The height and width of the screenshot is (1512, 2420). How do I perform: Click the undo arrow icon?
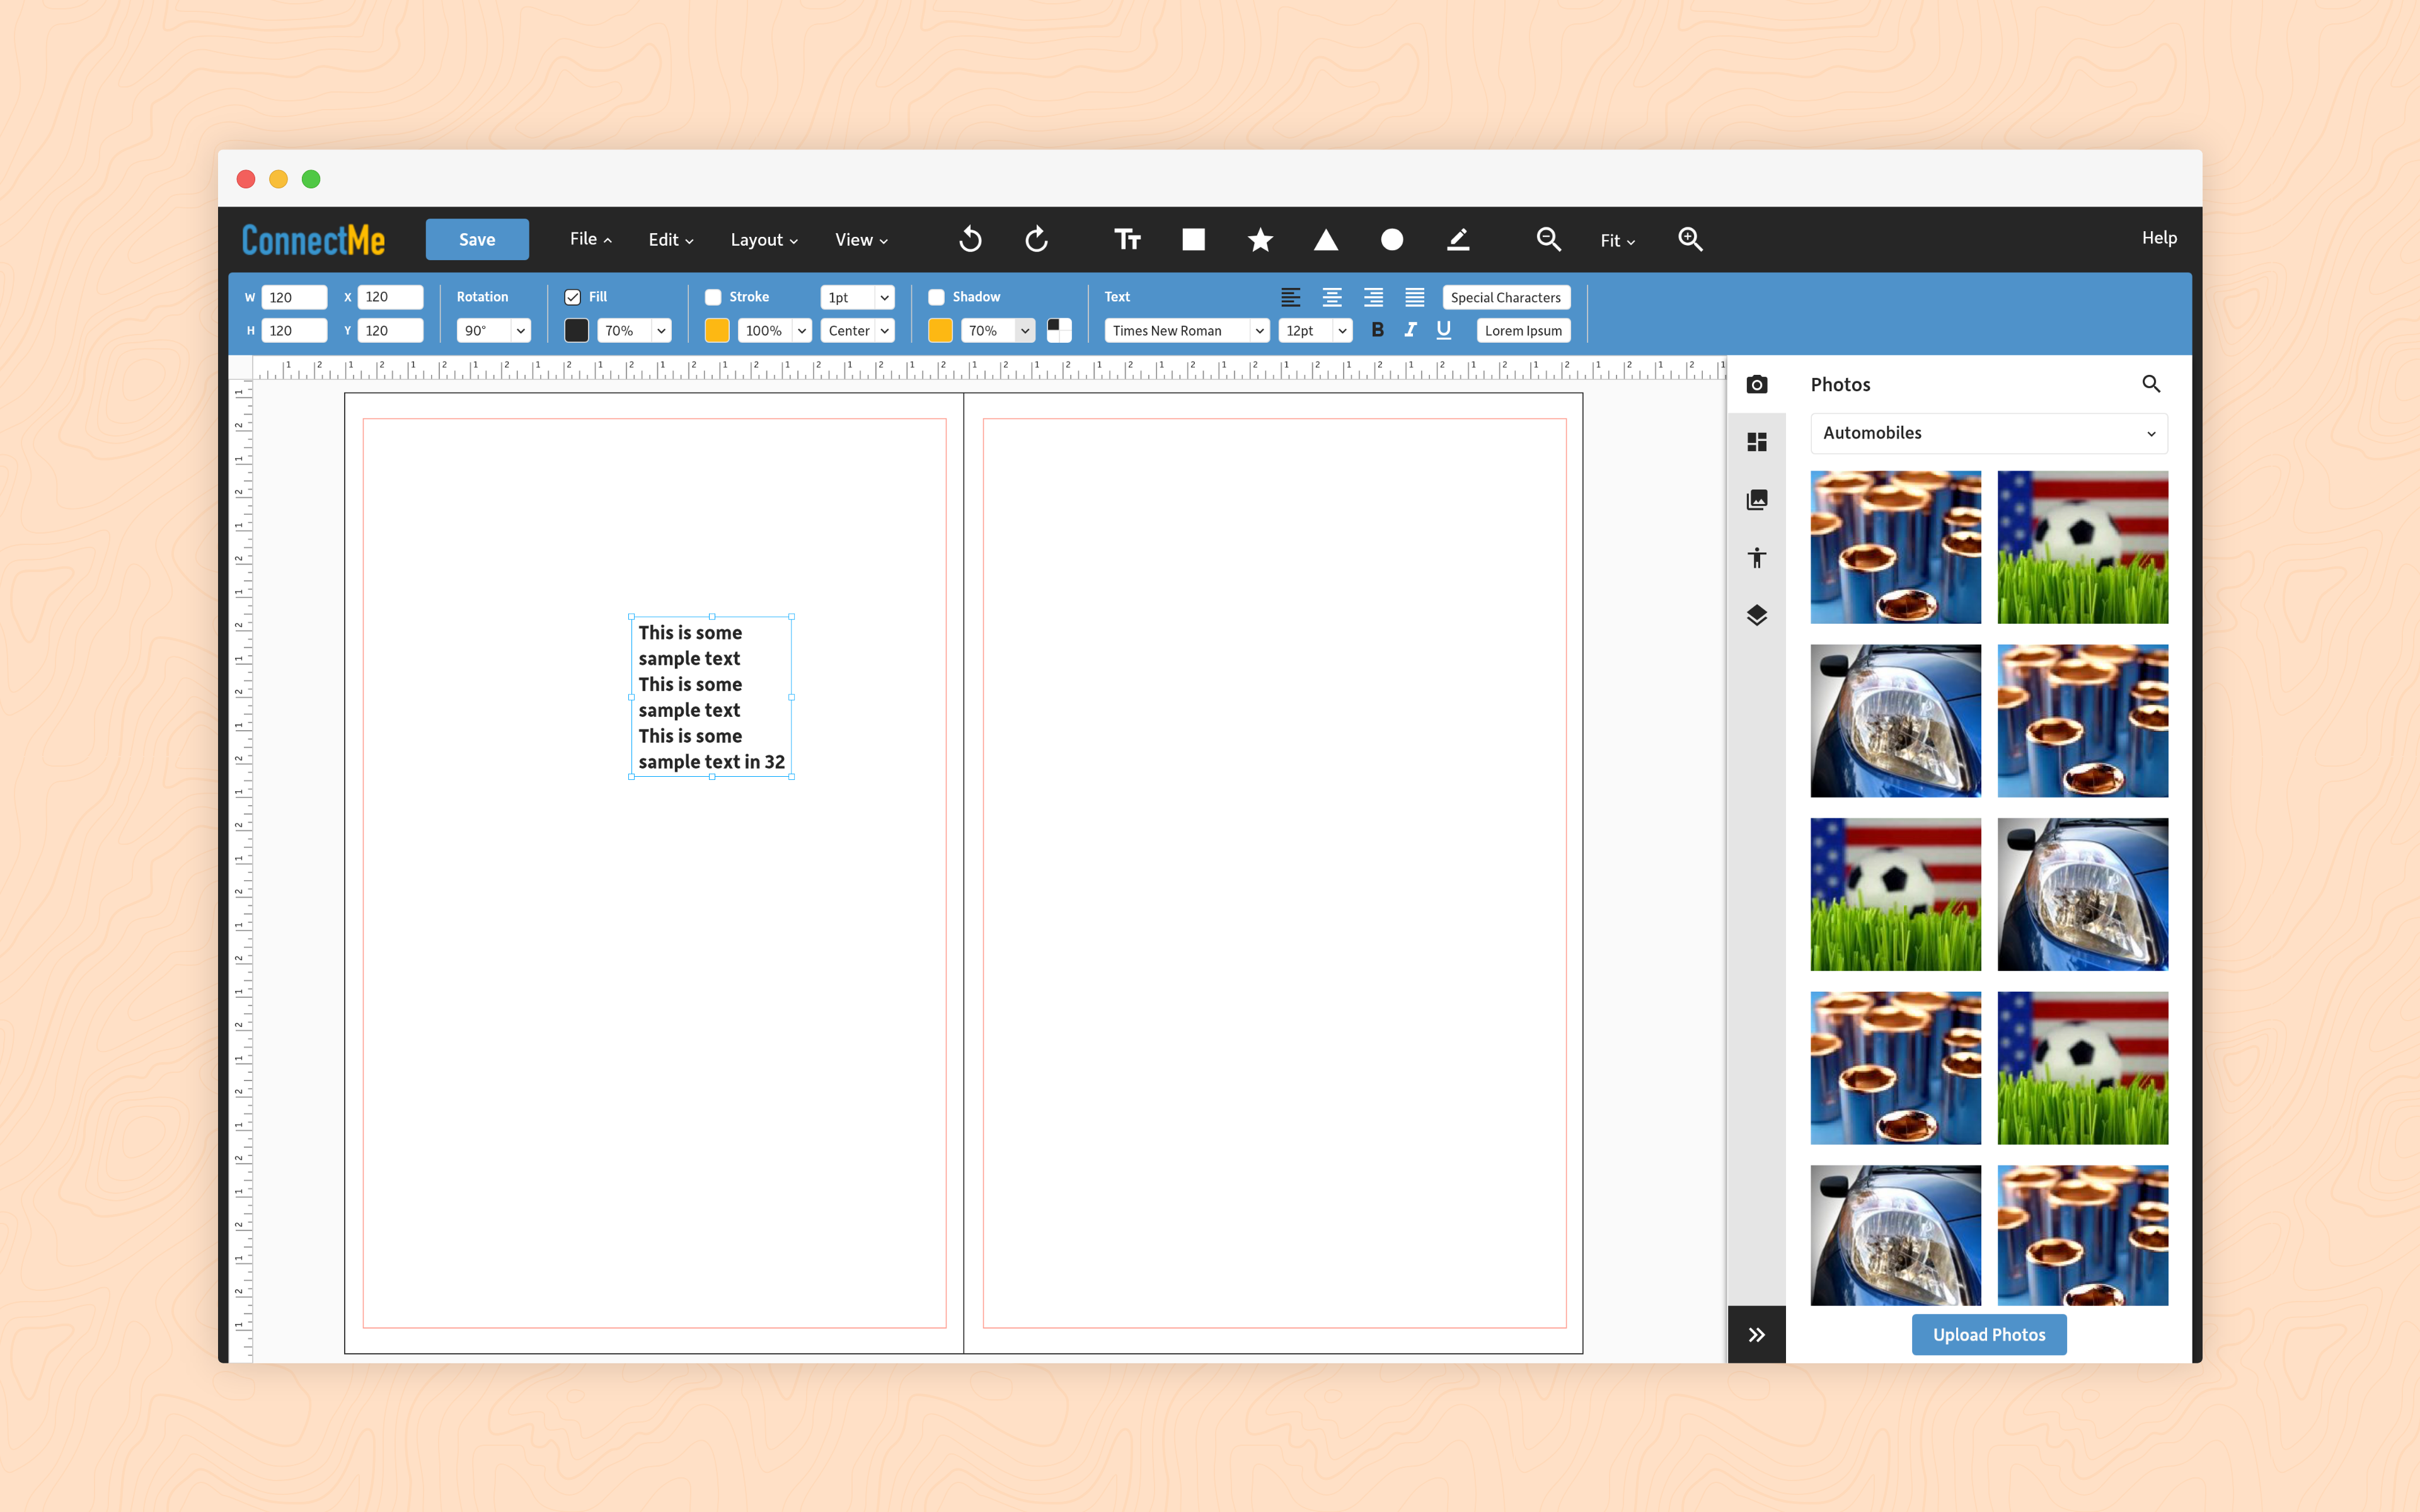coord(970,239)
